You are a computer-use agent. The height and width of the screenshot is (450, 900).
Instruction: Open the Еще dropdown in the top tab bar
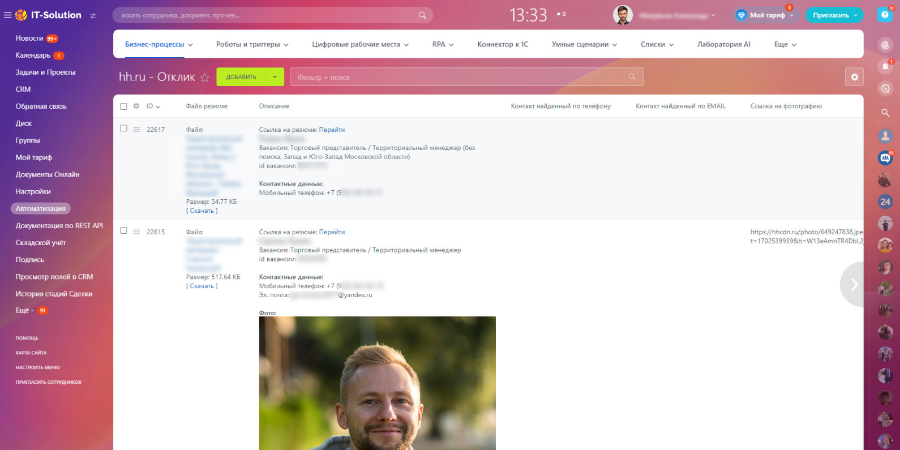click(785, 44)
